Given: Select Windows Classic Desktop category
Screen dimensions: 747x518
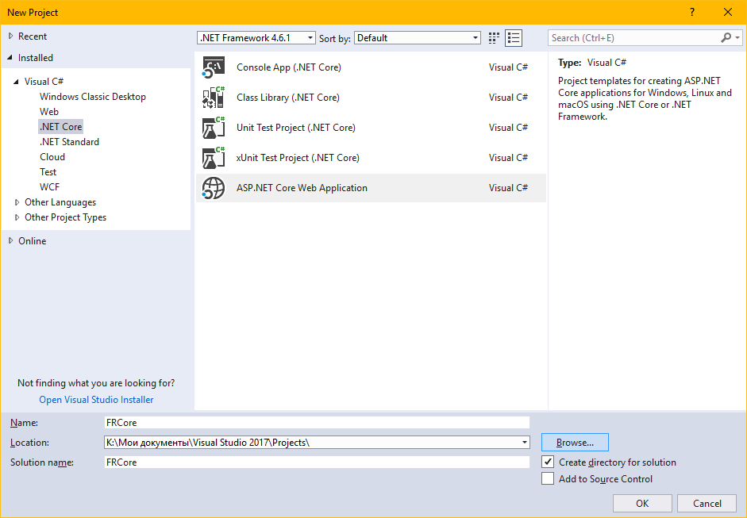Looking at the screenshot, I should [93, 97].
